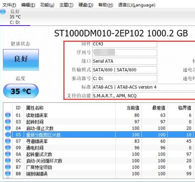Click current value 80 in row 01
Viewport: 195px width, 182px height.
(x=137, y=115)
